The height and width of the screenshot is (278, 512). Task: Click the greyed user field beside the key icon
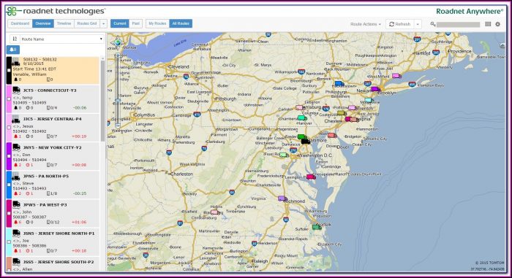pos(458,24)
